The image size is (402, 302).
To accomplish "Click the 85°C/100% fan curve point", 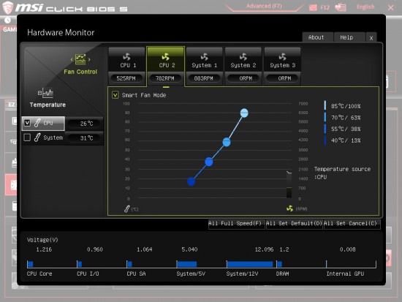I will tap(244, 113).
